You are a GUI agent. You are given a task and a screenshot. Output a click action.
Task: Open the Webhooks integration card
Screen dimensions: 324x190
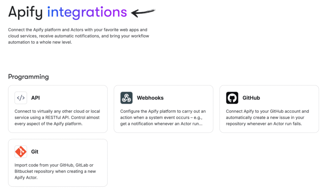pos(163,109)
